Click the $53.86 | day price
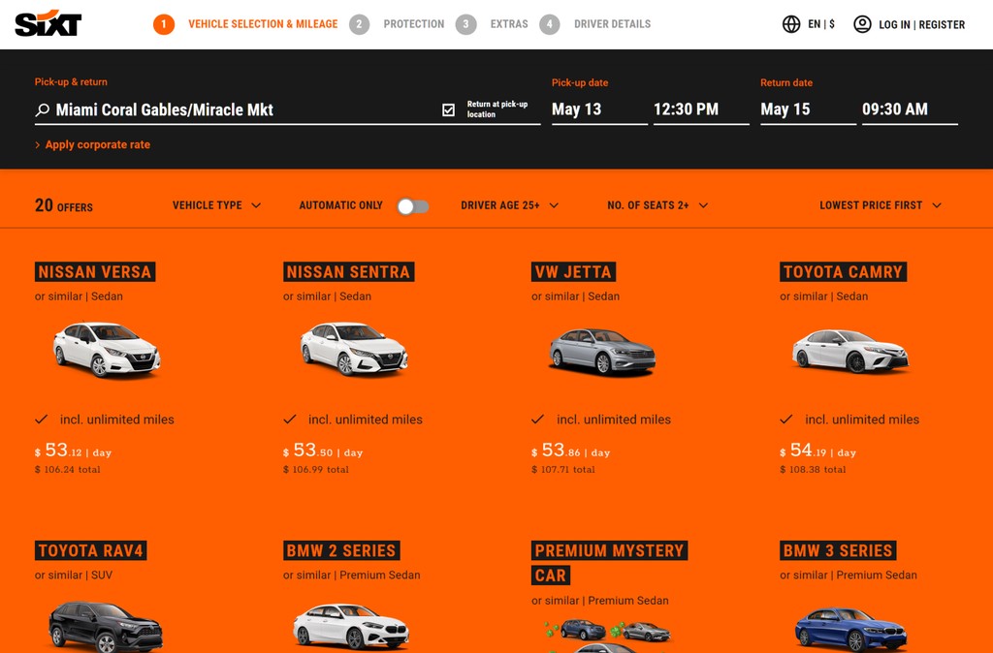The height and width of the screenshot is (653, 993). [570, 451]
